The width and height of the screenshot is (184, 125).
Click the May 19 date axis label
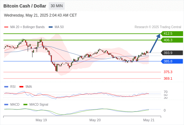point(41,120)
